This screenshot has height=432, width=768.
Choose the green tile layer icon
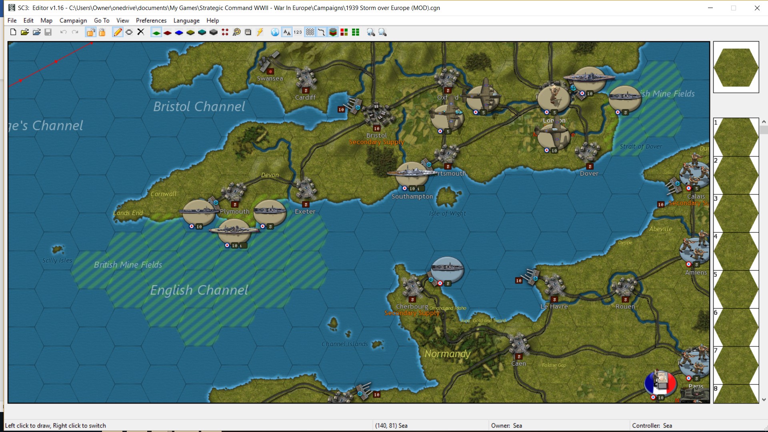click(156, 32)
